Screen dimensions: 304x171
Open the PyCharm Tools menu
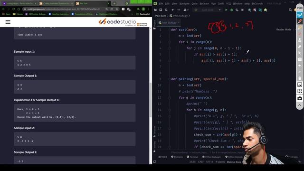[x=221, y=4]
